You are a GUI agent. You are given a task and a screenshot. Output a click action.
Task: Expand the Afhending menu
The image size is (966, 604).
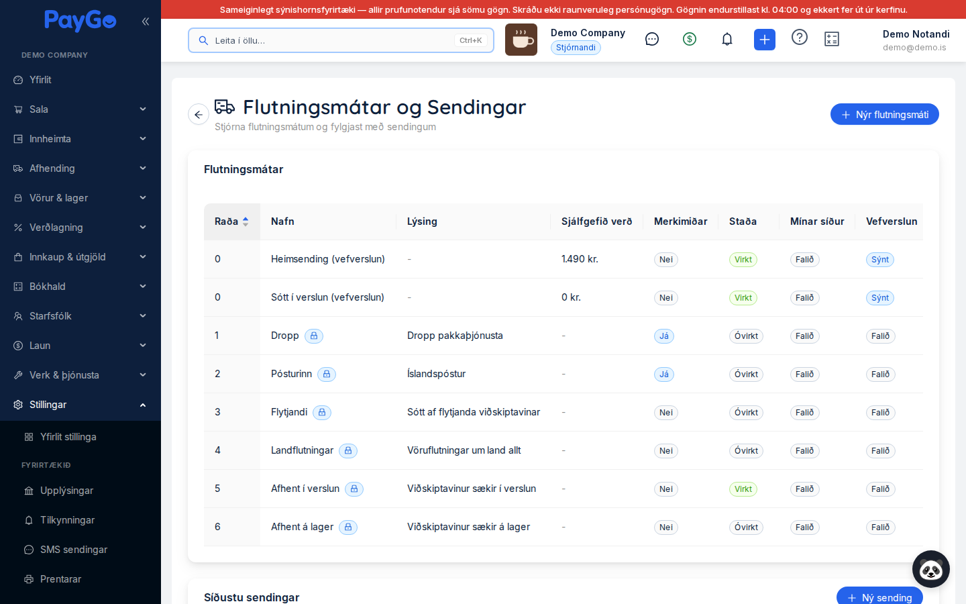coord(80,168)
